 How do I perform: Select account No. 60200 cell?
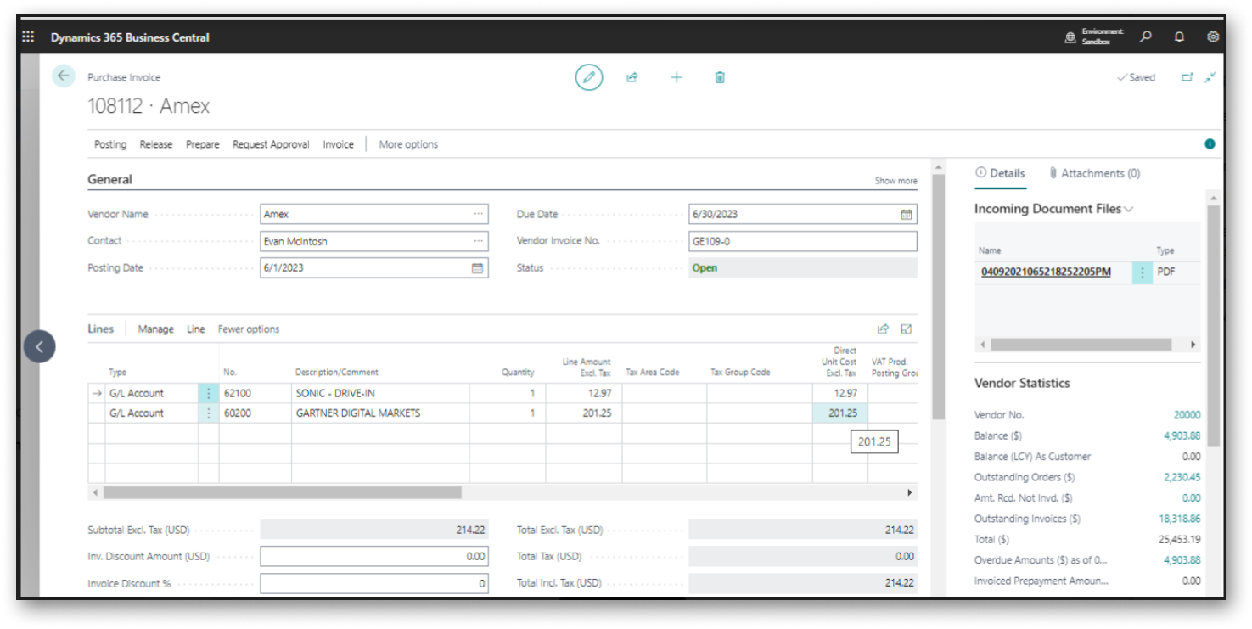(x=255, y=413)
